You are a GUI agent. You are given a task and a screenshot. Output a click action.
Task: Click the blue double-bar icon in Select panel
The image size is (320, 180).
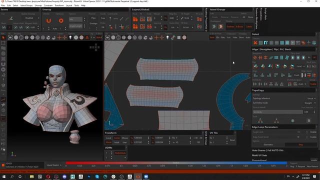[x=265, y=42]
